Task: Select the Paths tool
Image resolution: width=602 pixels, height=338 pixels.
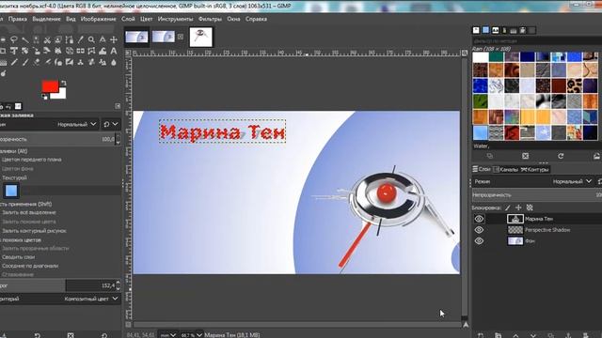Action: point(70,39)
